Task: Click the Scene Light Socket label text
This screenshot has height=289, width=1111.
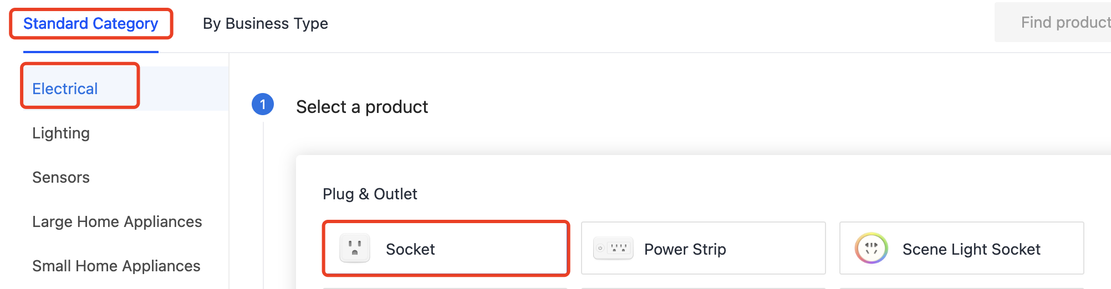Action: (x=971, y=249)
